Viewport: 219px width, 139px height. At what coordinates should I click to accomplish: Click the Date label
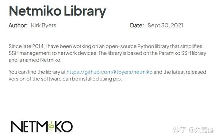click(x=137, y=25)
